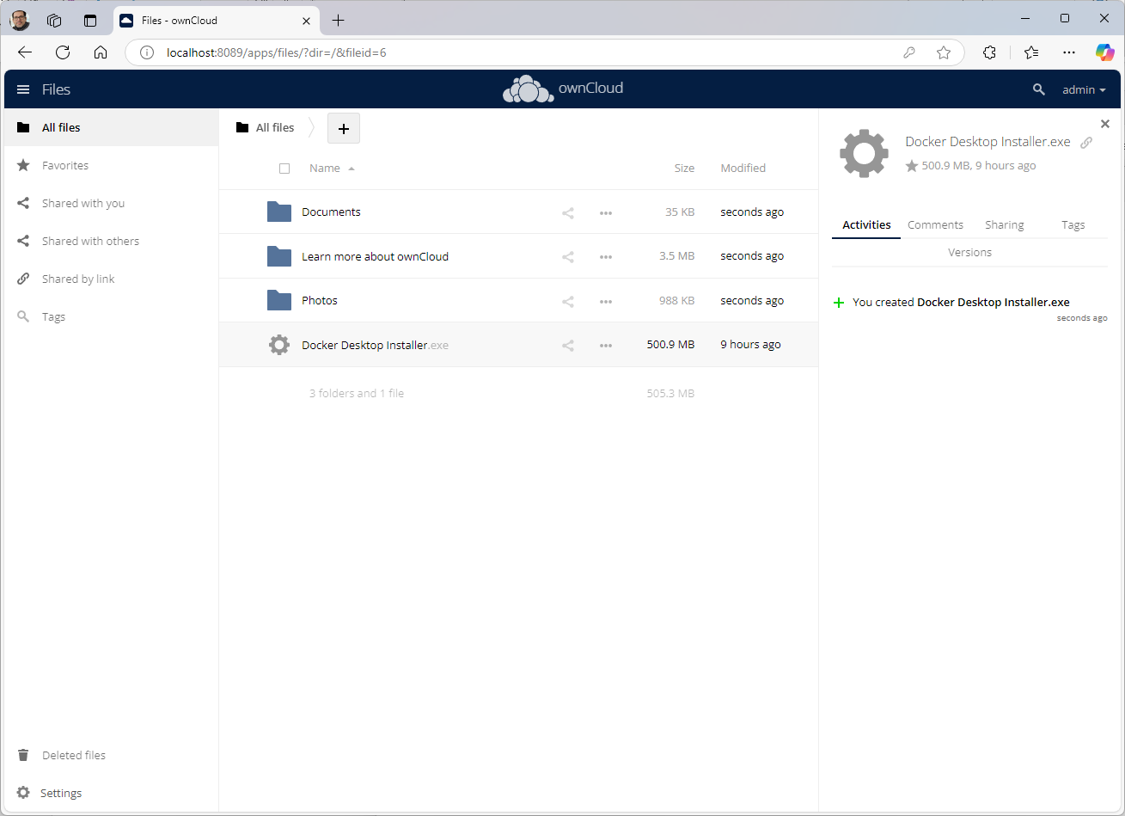Switch to the Versions tab
The height and width of the screenshot is (816, 1125).
click(969, 252)
